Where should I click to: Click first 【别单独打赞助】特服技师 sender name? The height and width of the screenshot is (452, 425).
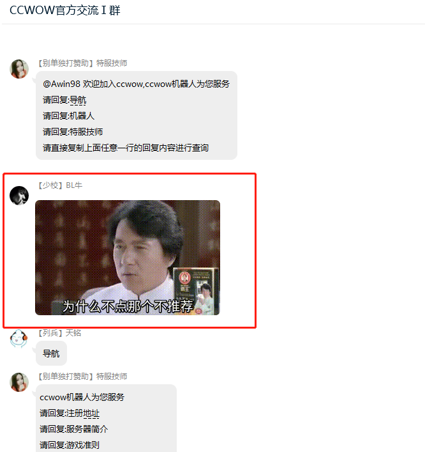(x=82, y=63)
